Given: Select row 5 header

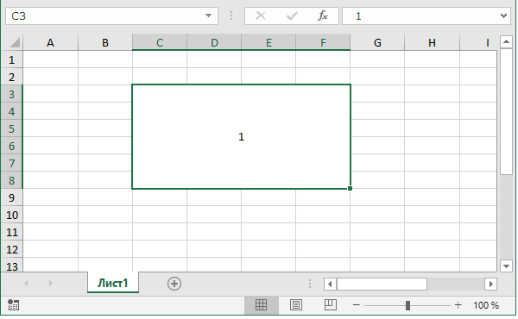Looking at the screenshot, I should pos(12,128).
